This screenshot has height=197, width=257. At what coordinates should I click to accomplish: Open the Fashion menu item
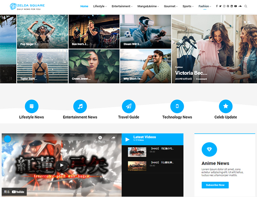[x=205, y=6]
